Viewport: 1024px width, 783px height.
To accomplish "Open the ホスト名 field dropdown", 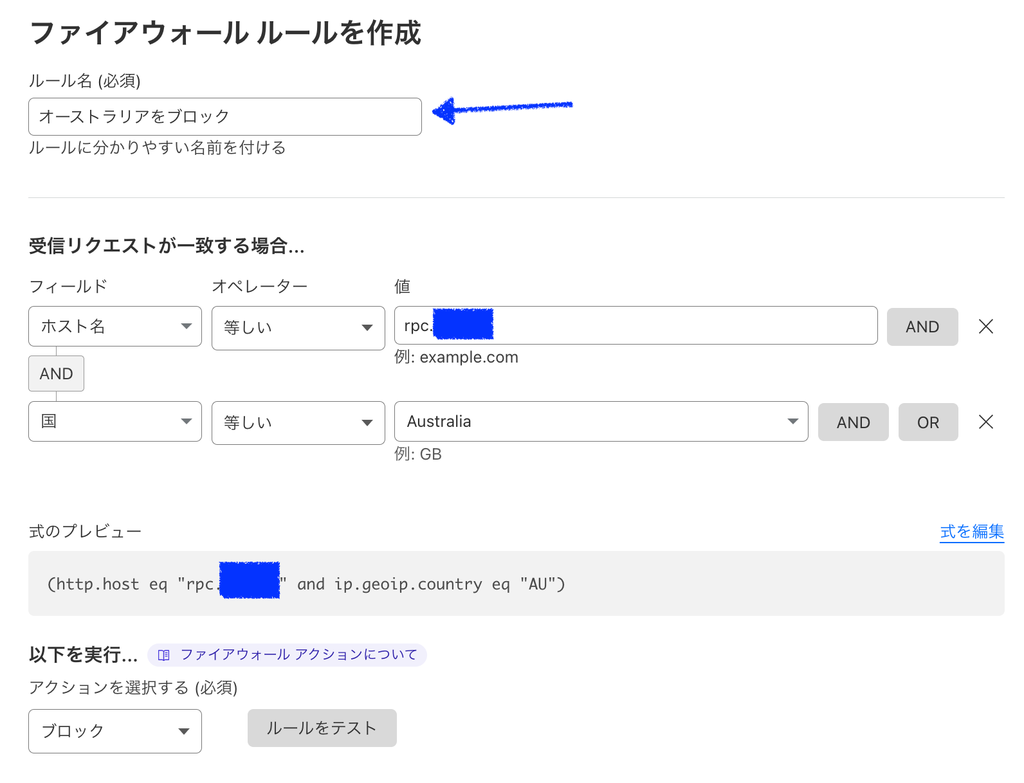I will (115, 326).
